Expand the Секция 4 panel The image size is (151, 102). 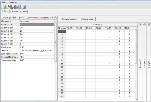pos(149,25)
